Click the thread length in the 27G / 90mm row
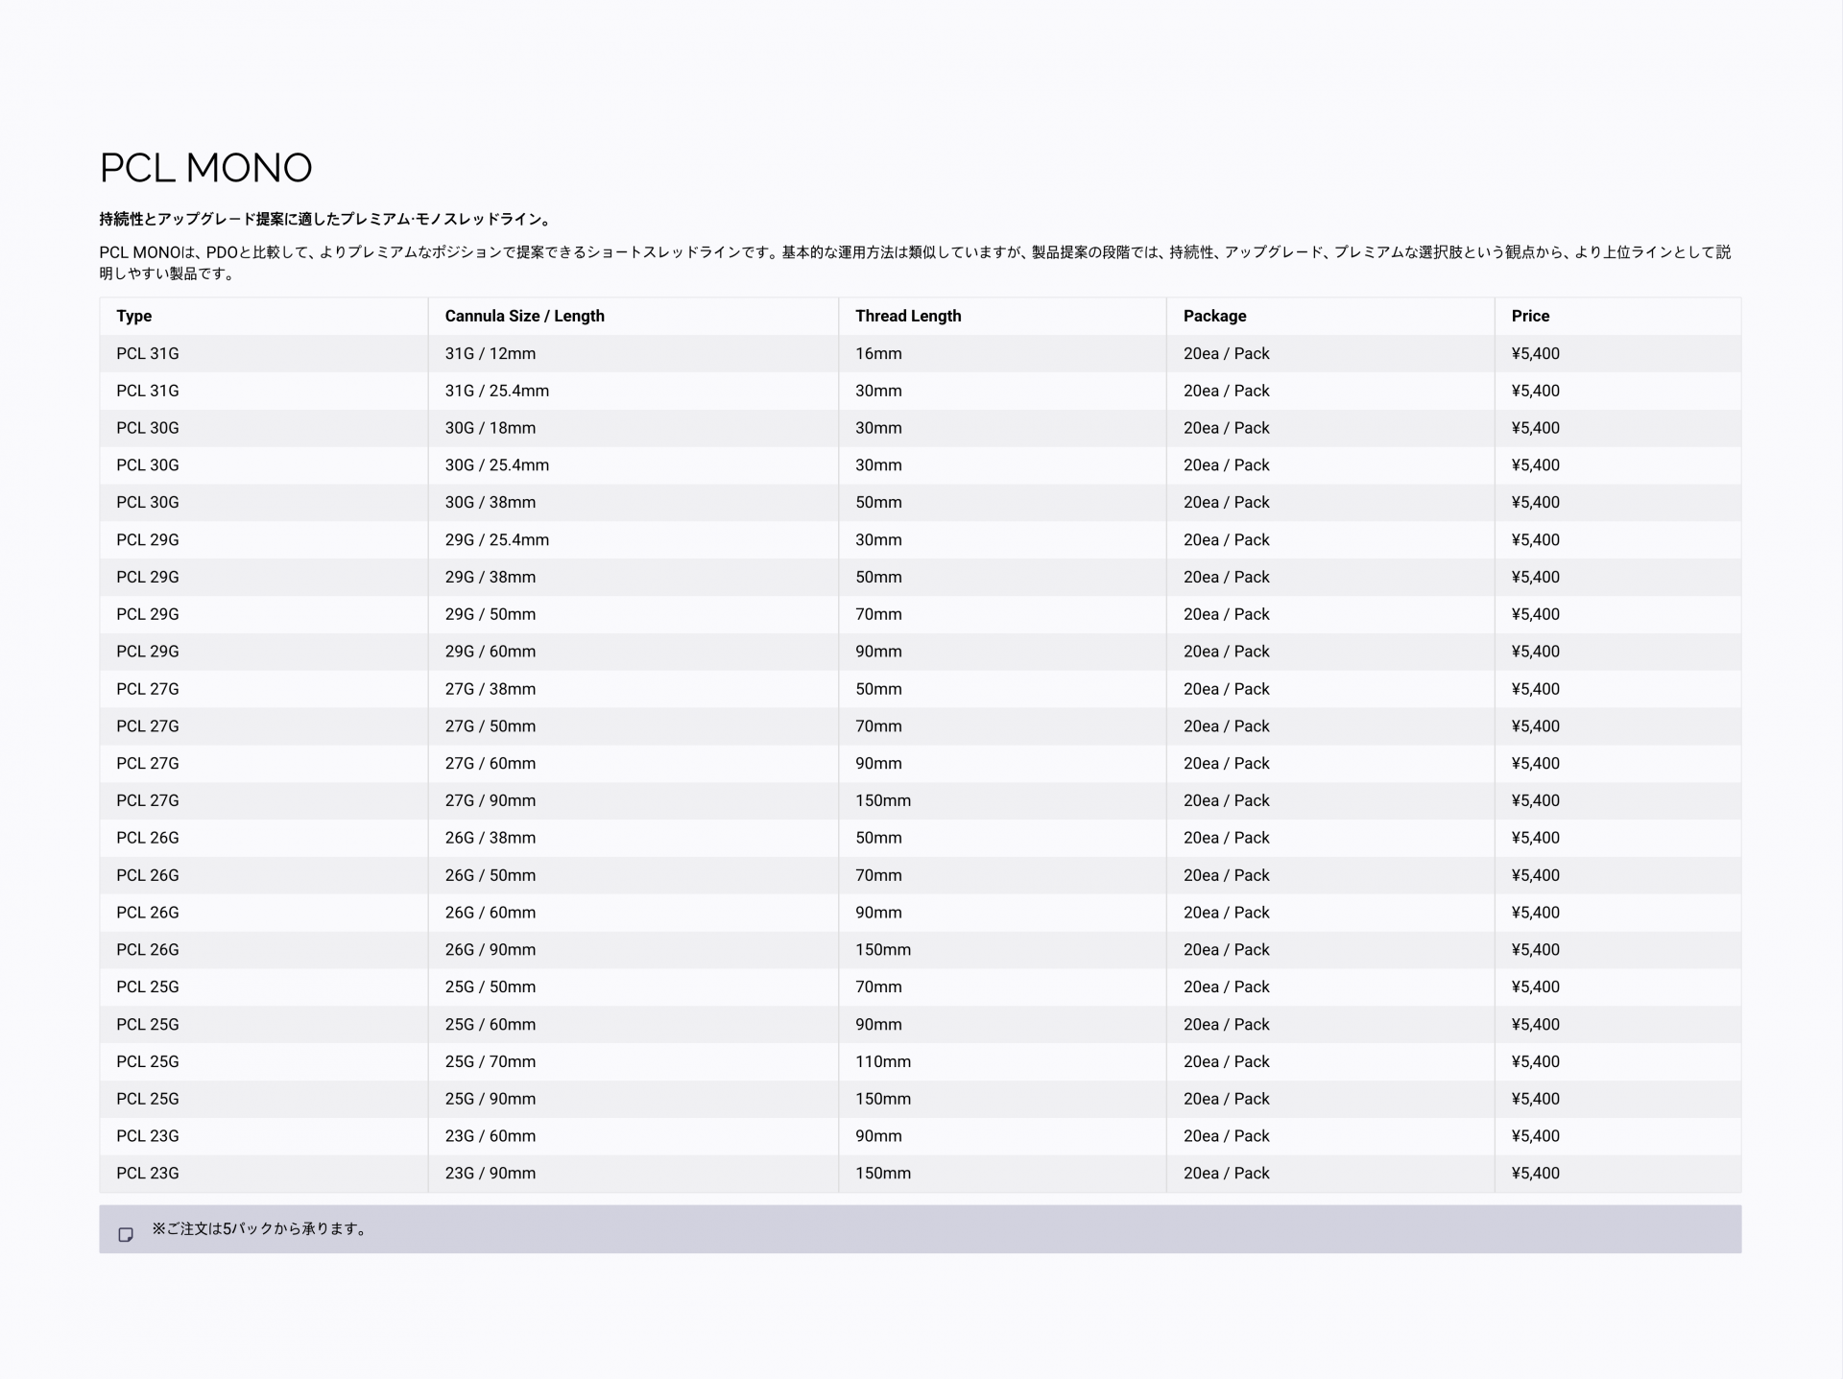Screen dimensions: 1843x1379 [1002, 800]
